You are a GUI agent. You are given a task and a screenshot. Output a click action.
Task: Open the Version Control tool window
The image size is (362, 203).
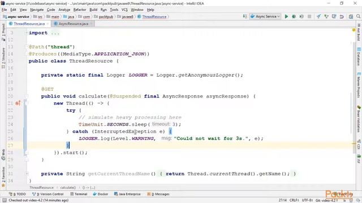[x=48, y=194]
